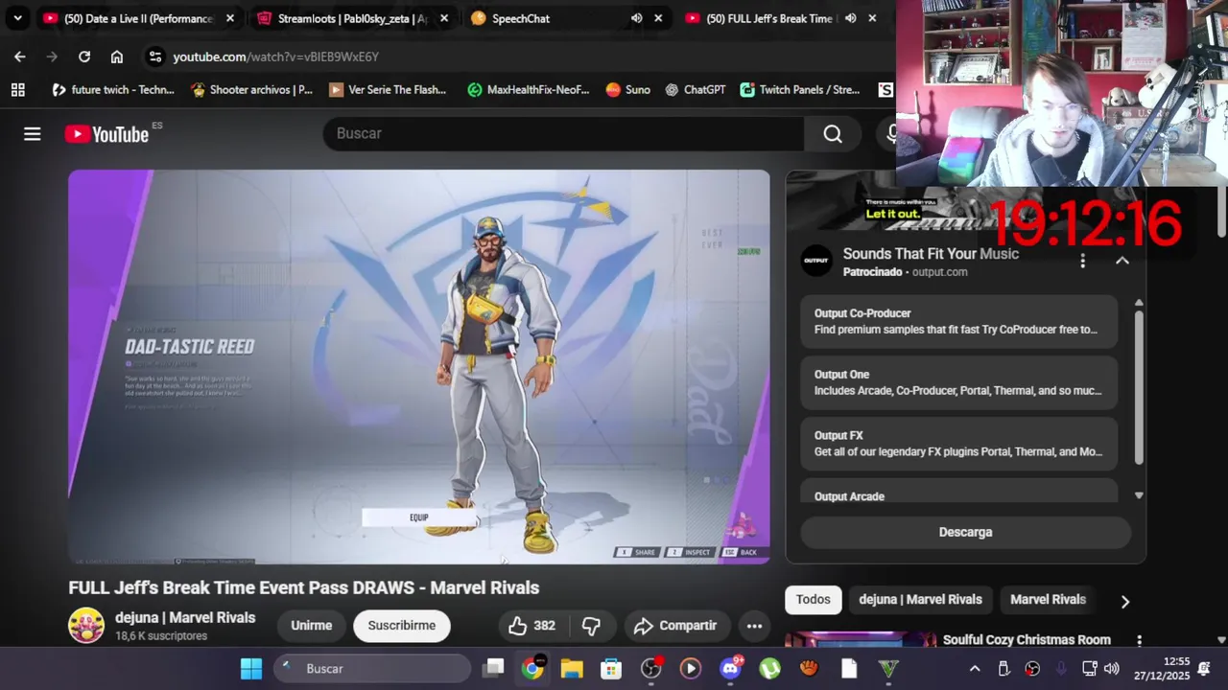Open the ad options three-dot menu
This screenshot has height=690, width=1228.
pyautogui.click(x=1083, y=261)
